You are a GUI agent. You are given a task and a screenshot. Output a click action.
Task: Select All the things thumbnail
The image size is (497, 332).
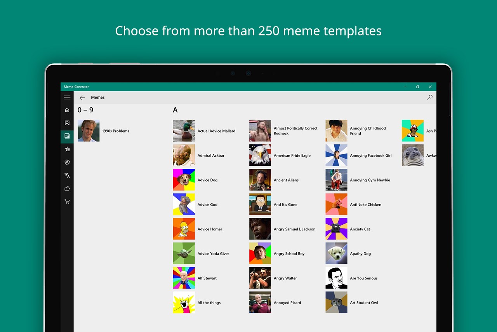[184, 302]
